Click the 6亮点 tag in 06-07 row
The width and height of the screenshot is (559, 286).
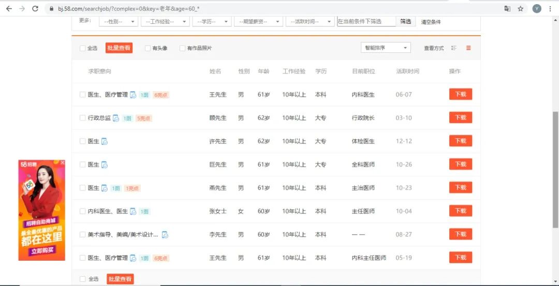pos(161,95)
